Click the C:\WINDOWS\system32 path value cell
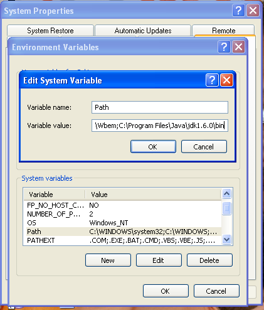This screenshot has width=264, height=310. tap(153, 232)
